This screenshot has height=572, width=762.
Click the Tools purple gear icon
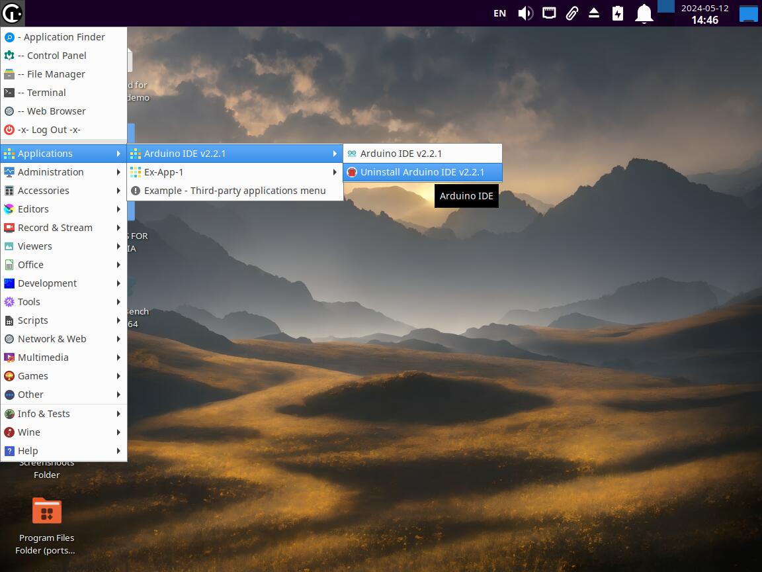tap(9, 302)
